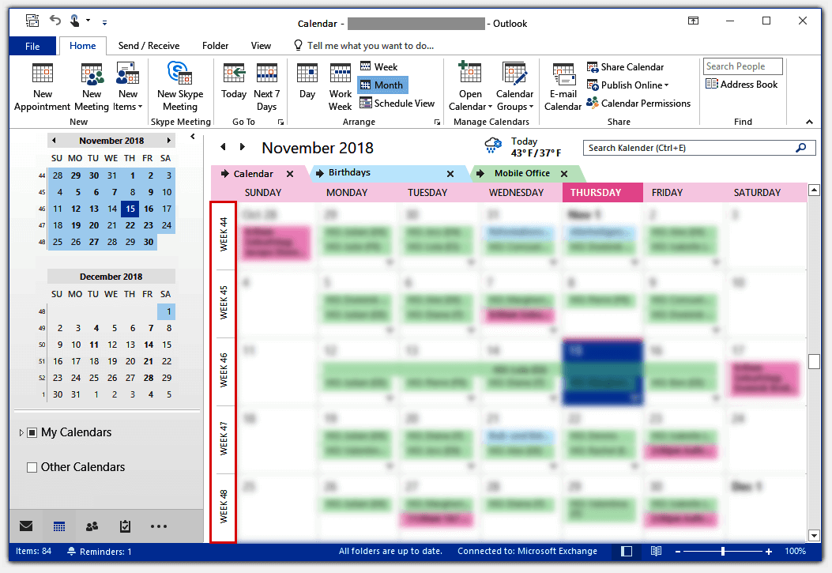Switch to Mail view in navigation bar

point(25,526)
